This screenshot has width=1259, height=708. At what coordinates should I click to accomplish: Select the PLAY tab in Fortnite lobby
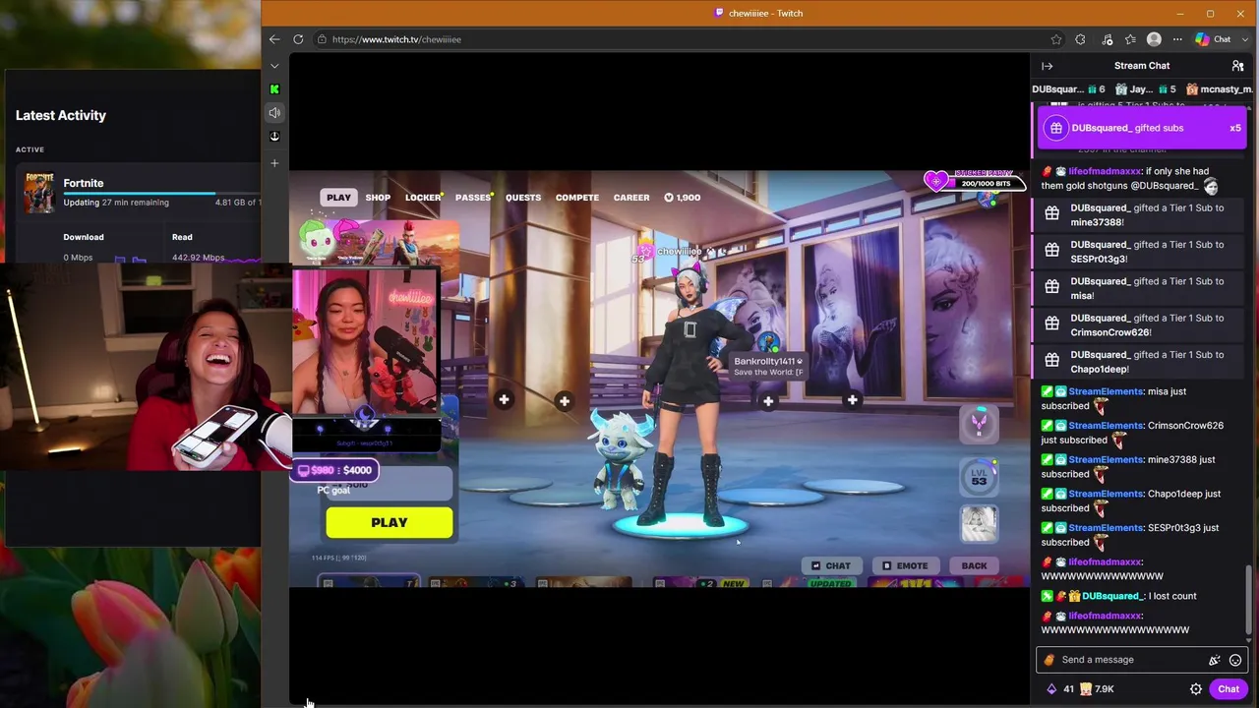(x=338, y=198)
